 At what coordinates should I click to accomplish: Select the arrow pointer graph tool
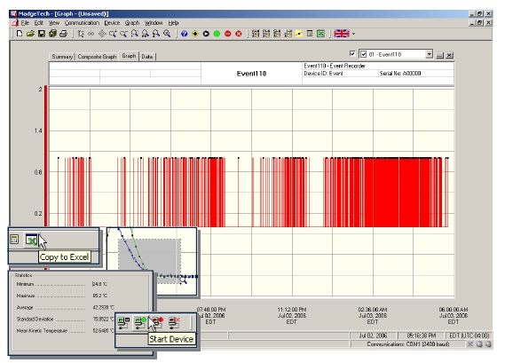81,34
